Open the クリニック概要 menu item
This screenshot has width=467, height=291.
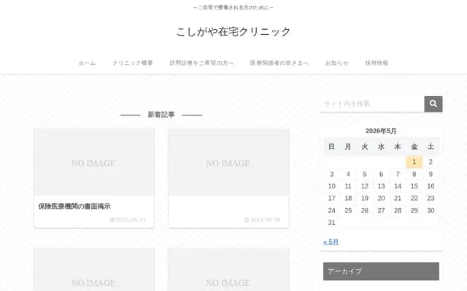coord(133,63)
